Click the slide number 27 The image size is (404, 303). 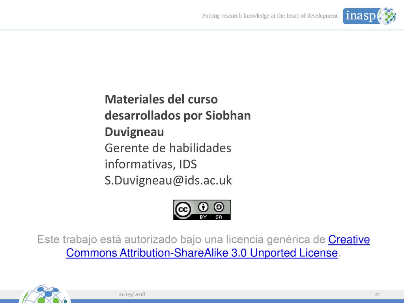coord(377,294)
